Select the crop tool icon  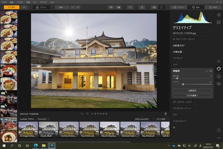click(130, 7)
